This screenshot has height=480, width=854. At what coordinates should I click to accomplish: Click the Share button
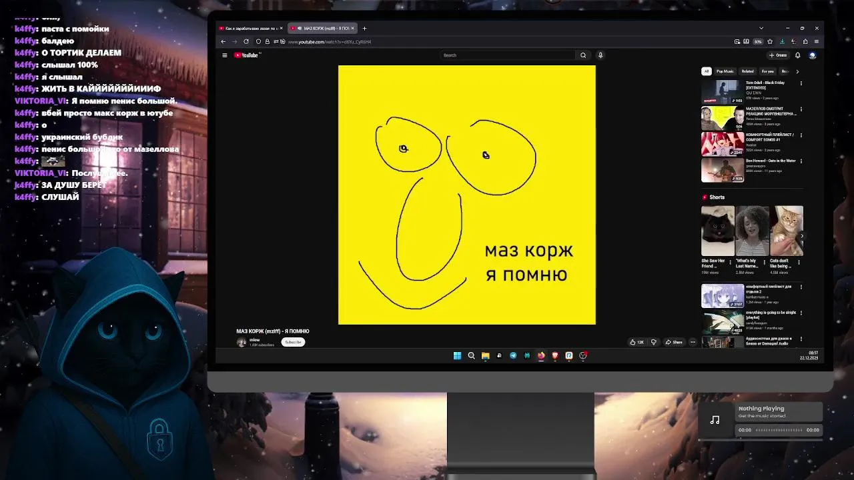tap(674, 342)
